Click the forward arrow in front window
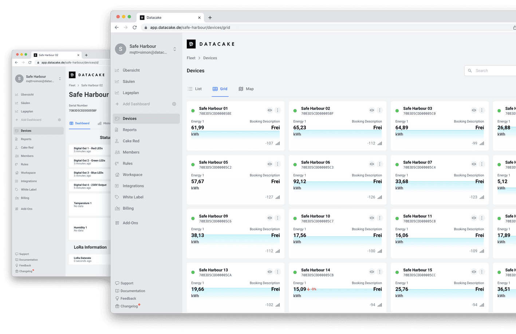The width and height of the screenshot is (516, 334). point(126,27)
